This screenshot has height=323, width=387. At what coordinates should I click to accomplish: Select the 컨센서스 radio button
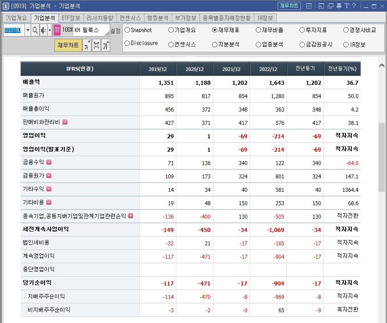(171, 45)
